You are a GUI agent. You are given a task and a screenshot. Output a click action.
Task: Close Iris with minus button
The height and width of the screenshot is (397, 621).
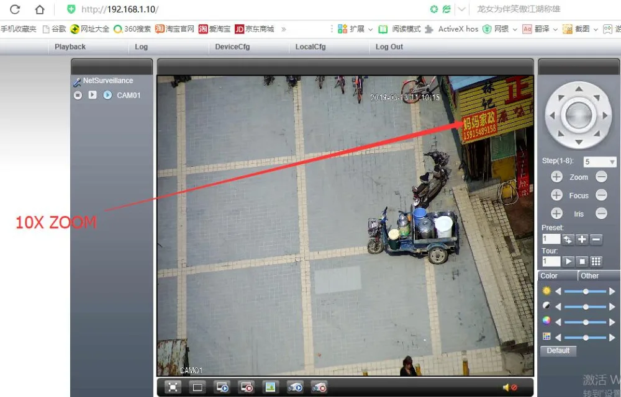[601, 213]
